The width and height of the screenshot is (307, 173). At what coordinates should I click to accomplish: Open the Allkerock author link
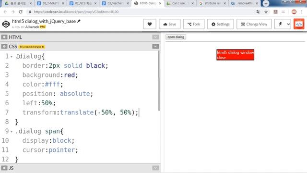32,27
